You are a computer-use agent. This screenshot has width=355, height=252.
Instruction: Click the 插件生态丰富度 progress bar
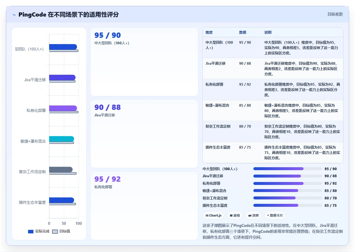click(288, 206)
